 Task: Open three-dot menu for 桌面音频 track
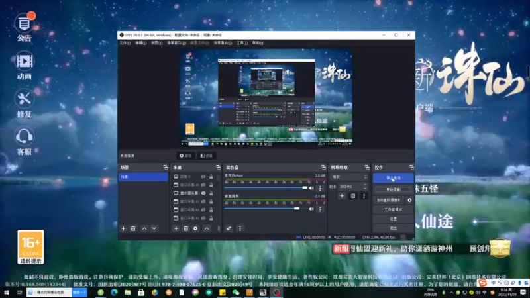pos(321,209)
